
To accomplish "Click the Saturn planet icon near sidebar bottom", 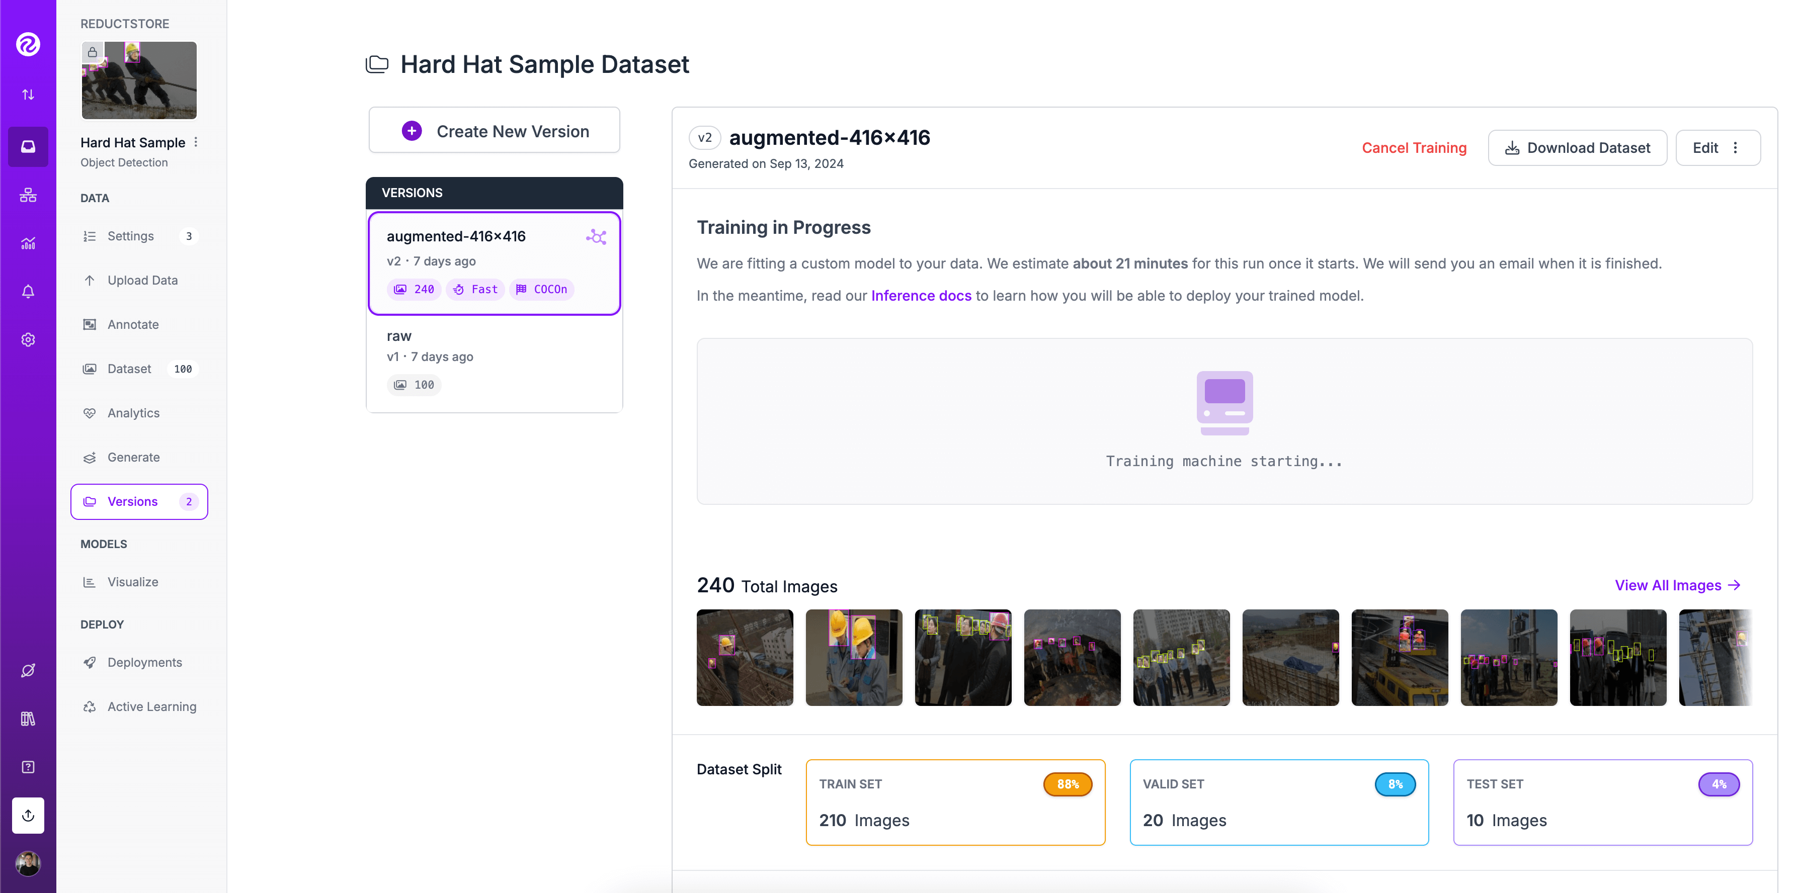I will (28, 670).
